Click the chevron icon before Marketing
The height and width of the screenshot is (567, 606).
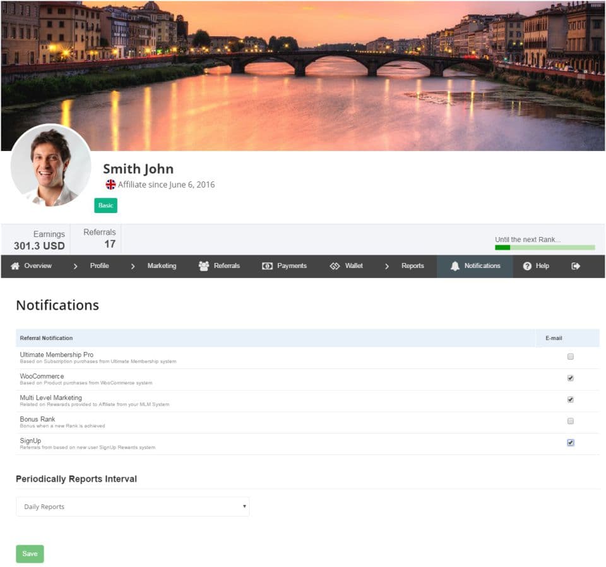(133, 266)
